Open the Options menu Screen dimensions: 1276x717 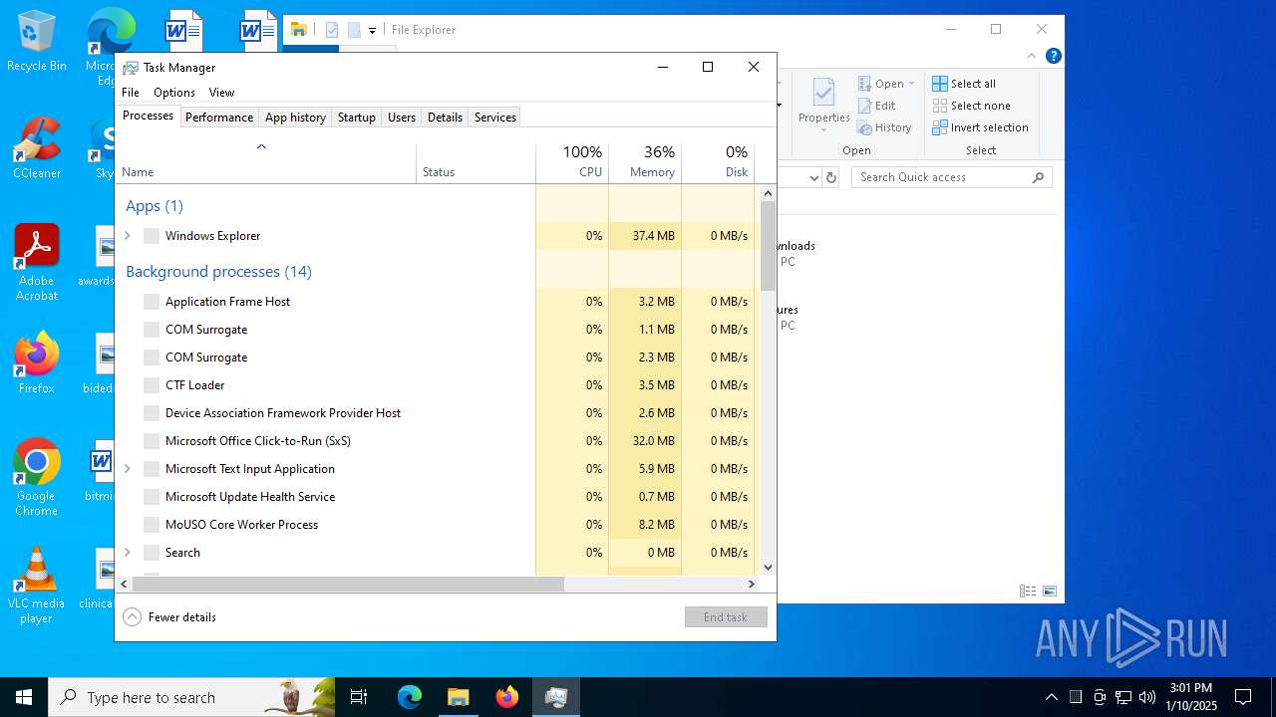tap(174, 93)
